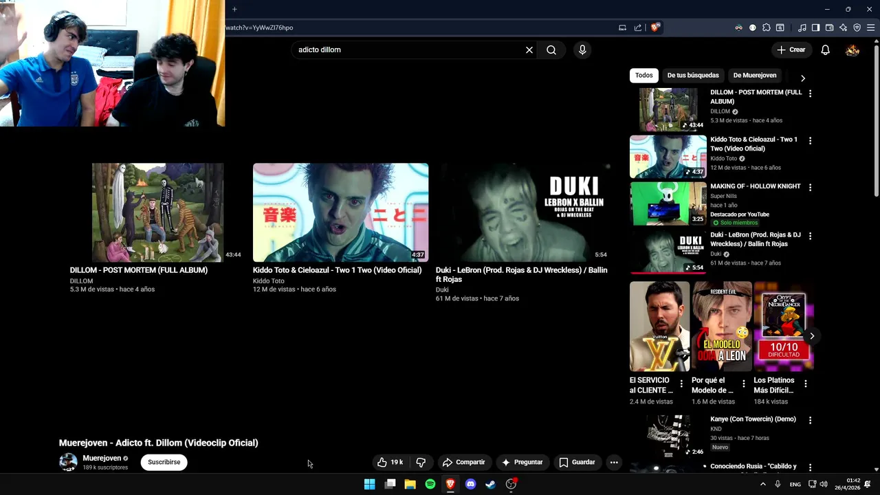Open sidebar DILLOM POST MORTEM thumbnail
This screenshot has height=495, width=880.
click(668, 109)
